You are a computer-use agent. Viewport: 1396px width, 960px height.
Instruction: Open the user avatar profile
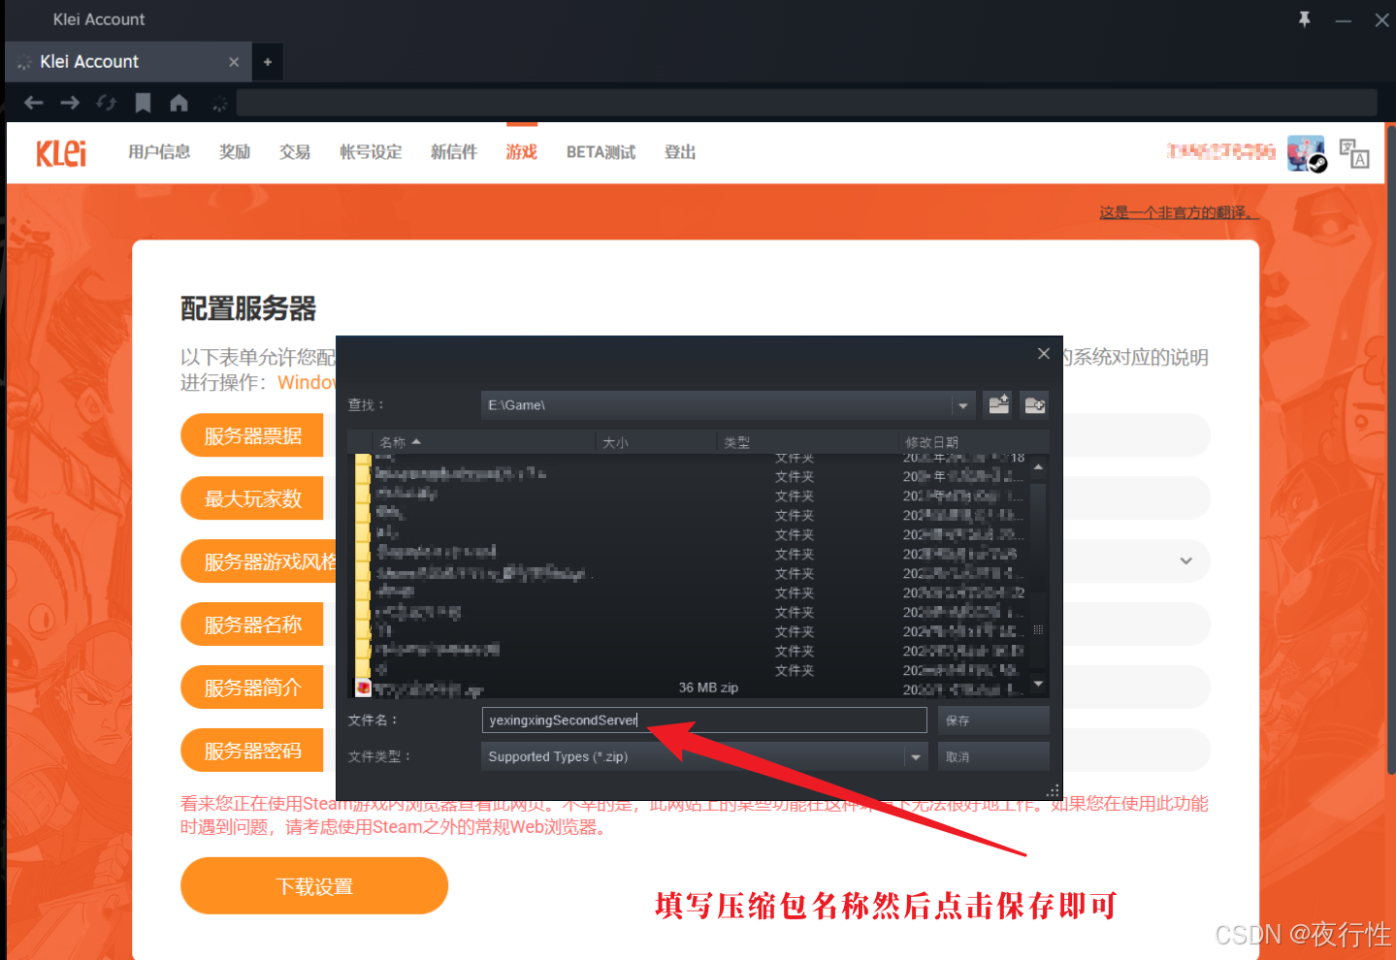(x=1306, y=153)
